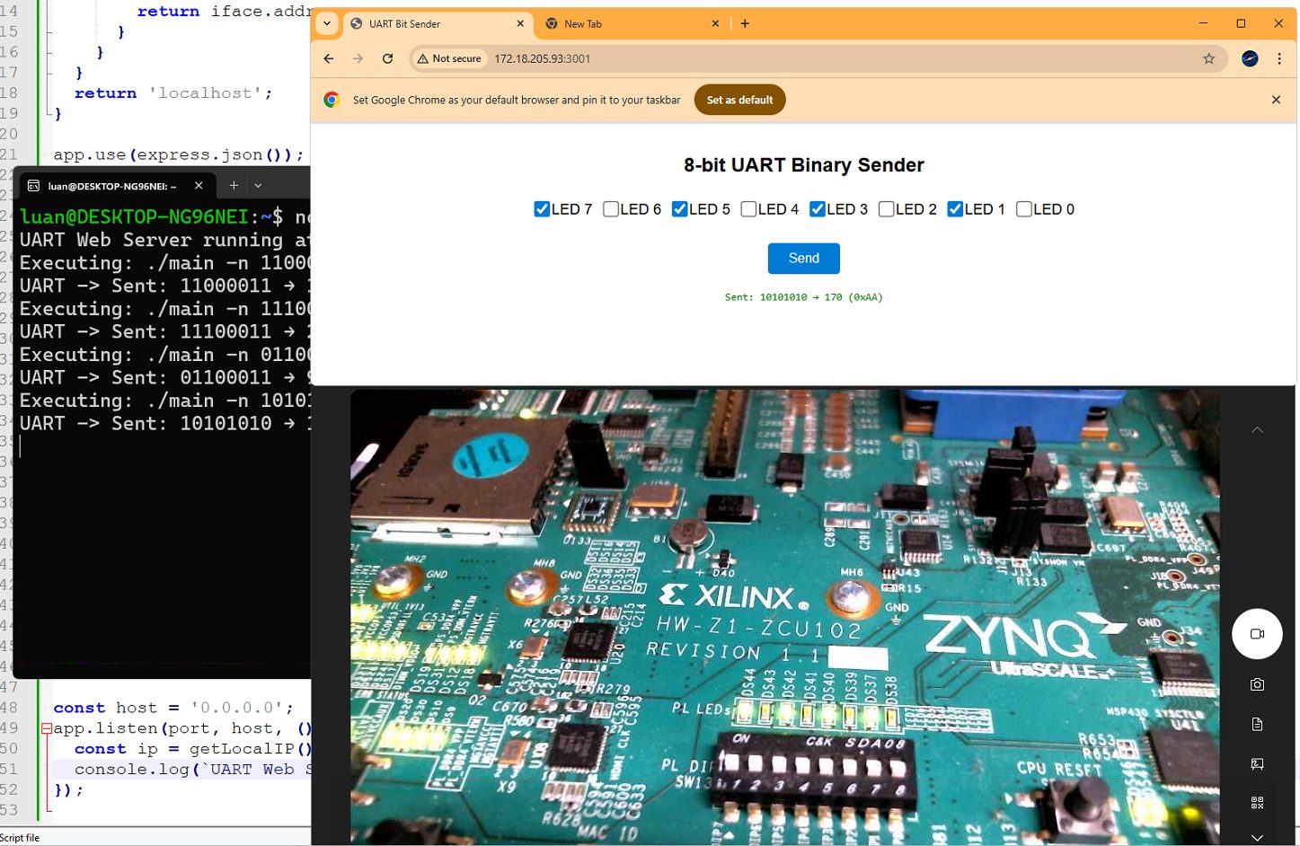Enable the LED 0 checkbox
This screenshot has width=1300, height=846.
tap(1023, 209)
